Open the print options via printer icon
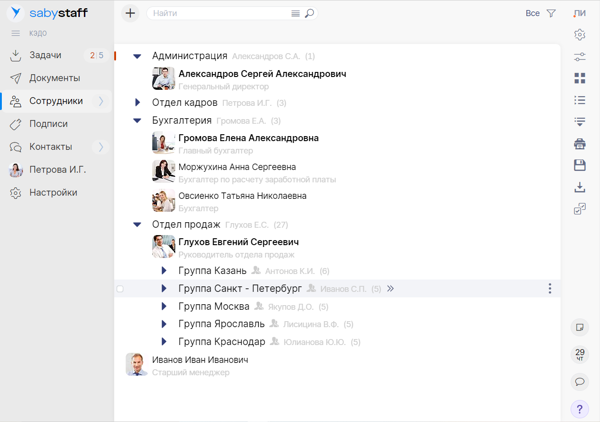The image size is (600, 422). click(x=579, y=143)
